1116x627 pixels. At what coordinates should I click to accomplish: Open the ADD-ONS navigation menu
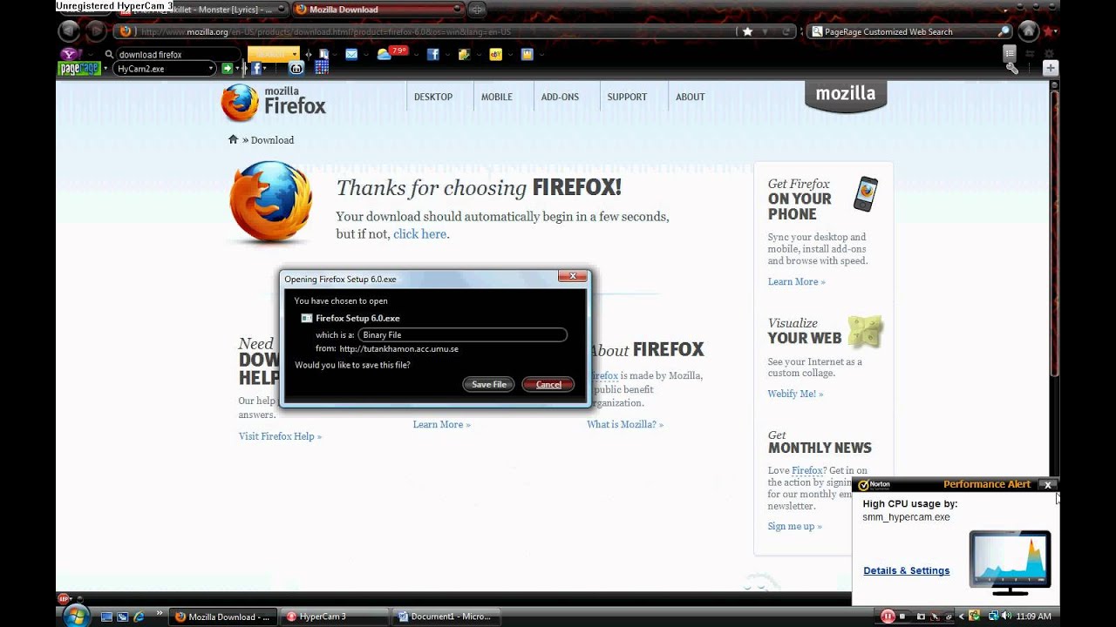pyautogui.click(x=560, y=97)
